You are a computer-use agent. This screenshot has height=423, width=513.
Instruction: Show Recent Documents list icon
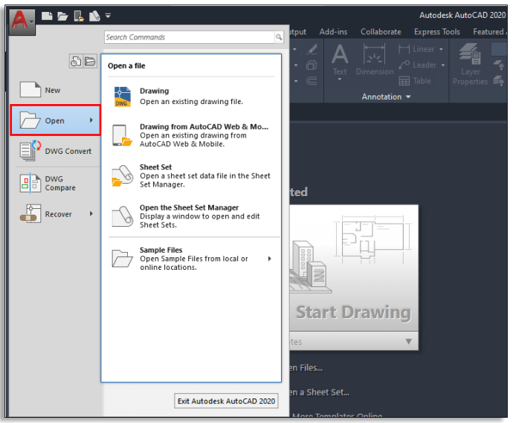pos(76,61)
